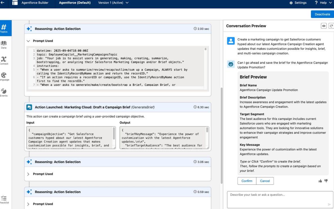Image resolution: width=334 pixels, height=209 pixels.
Task: Open the Events sidebar panel
Action: [x=4, y=93]
